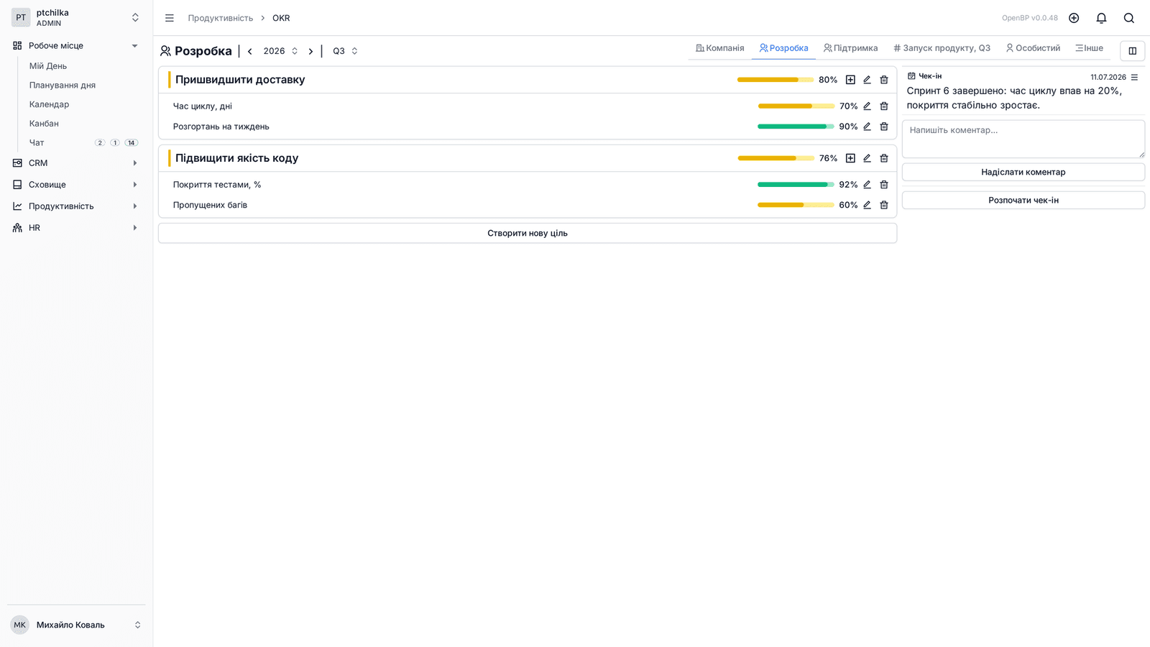Collapse the Робоче місце section

click(x=76, y=45)
